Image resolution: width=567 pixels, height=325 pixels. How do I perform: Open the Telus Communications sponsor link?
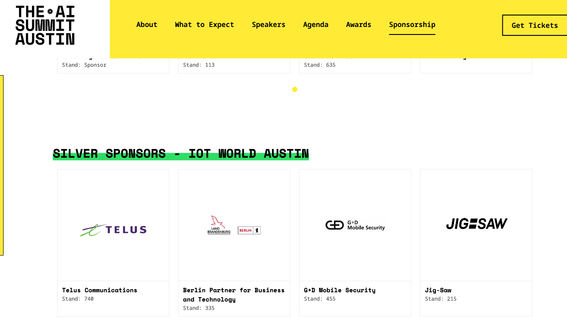[x=100, y=290]
